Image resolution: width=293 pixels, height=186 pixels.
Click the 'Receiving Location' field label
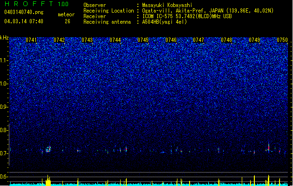click(109, 11)
